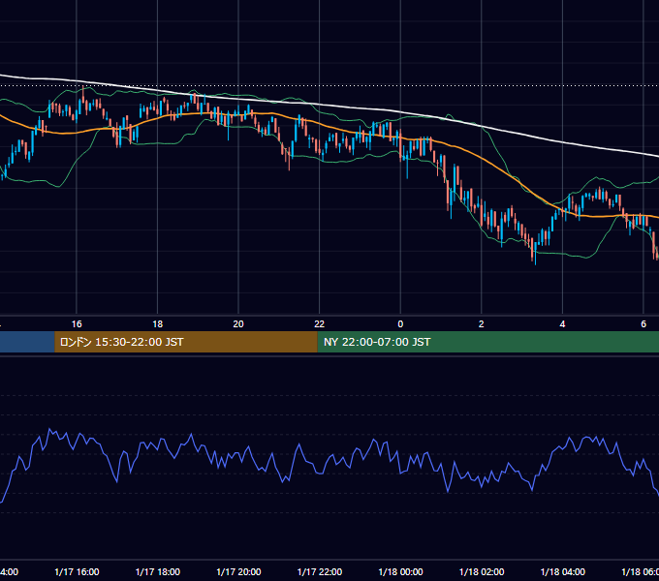659x581 pixels.
Task: Select the NY 22:00-07:00 JST session bar
Action: [487, 342]
